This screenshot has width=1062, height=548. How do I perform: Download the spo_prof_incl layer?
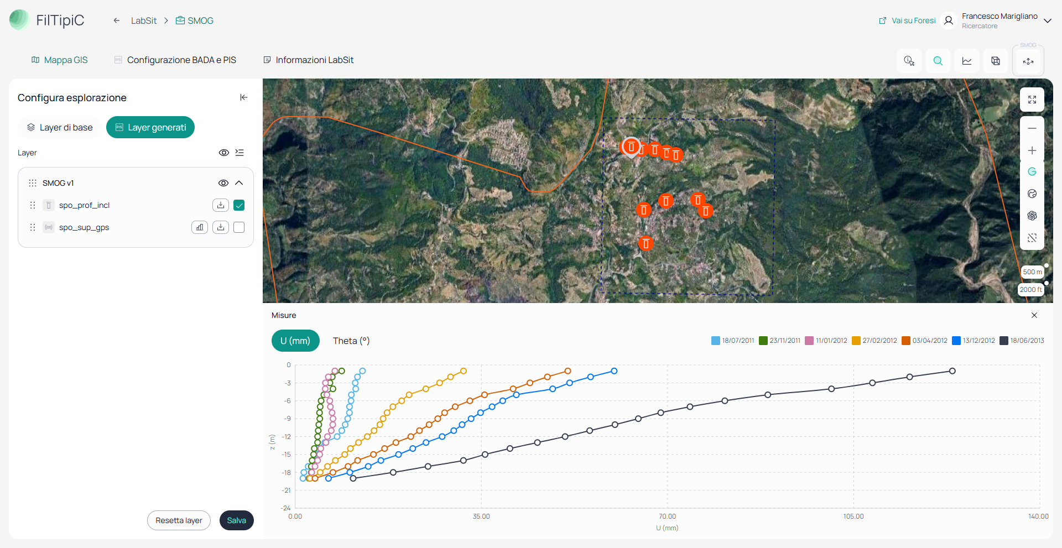click(221, 205)
